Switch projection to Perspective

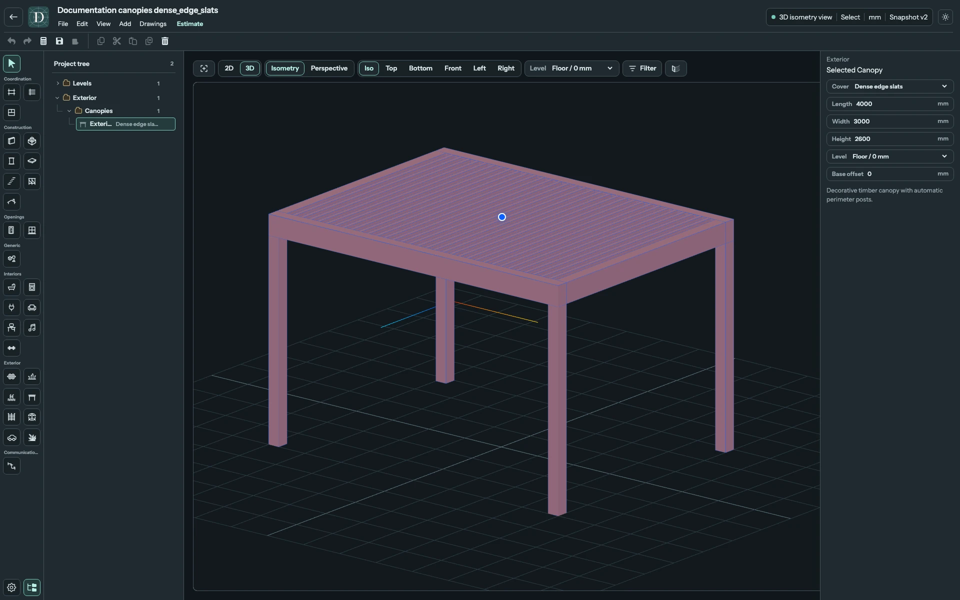329,68
